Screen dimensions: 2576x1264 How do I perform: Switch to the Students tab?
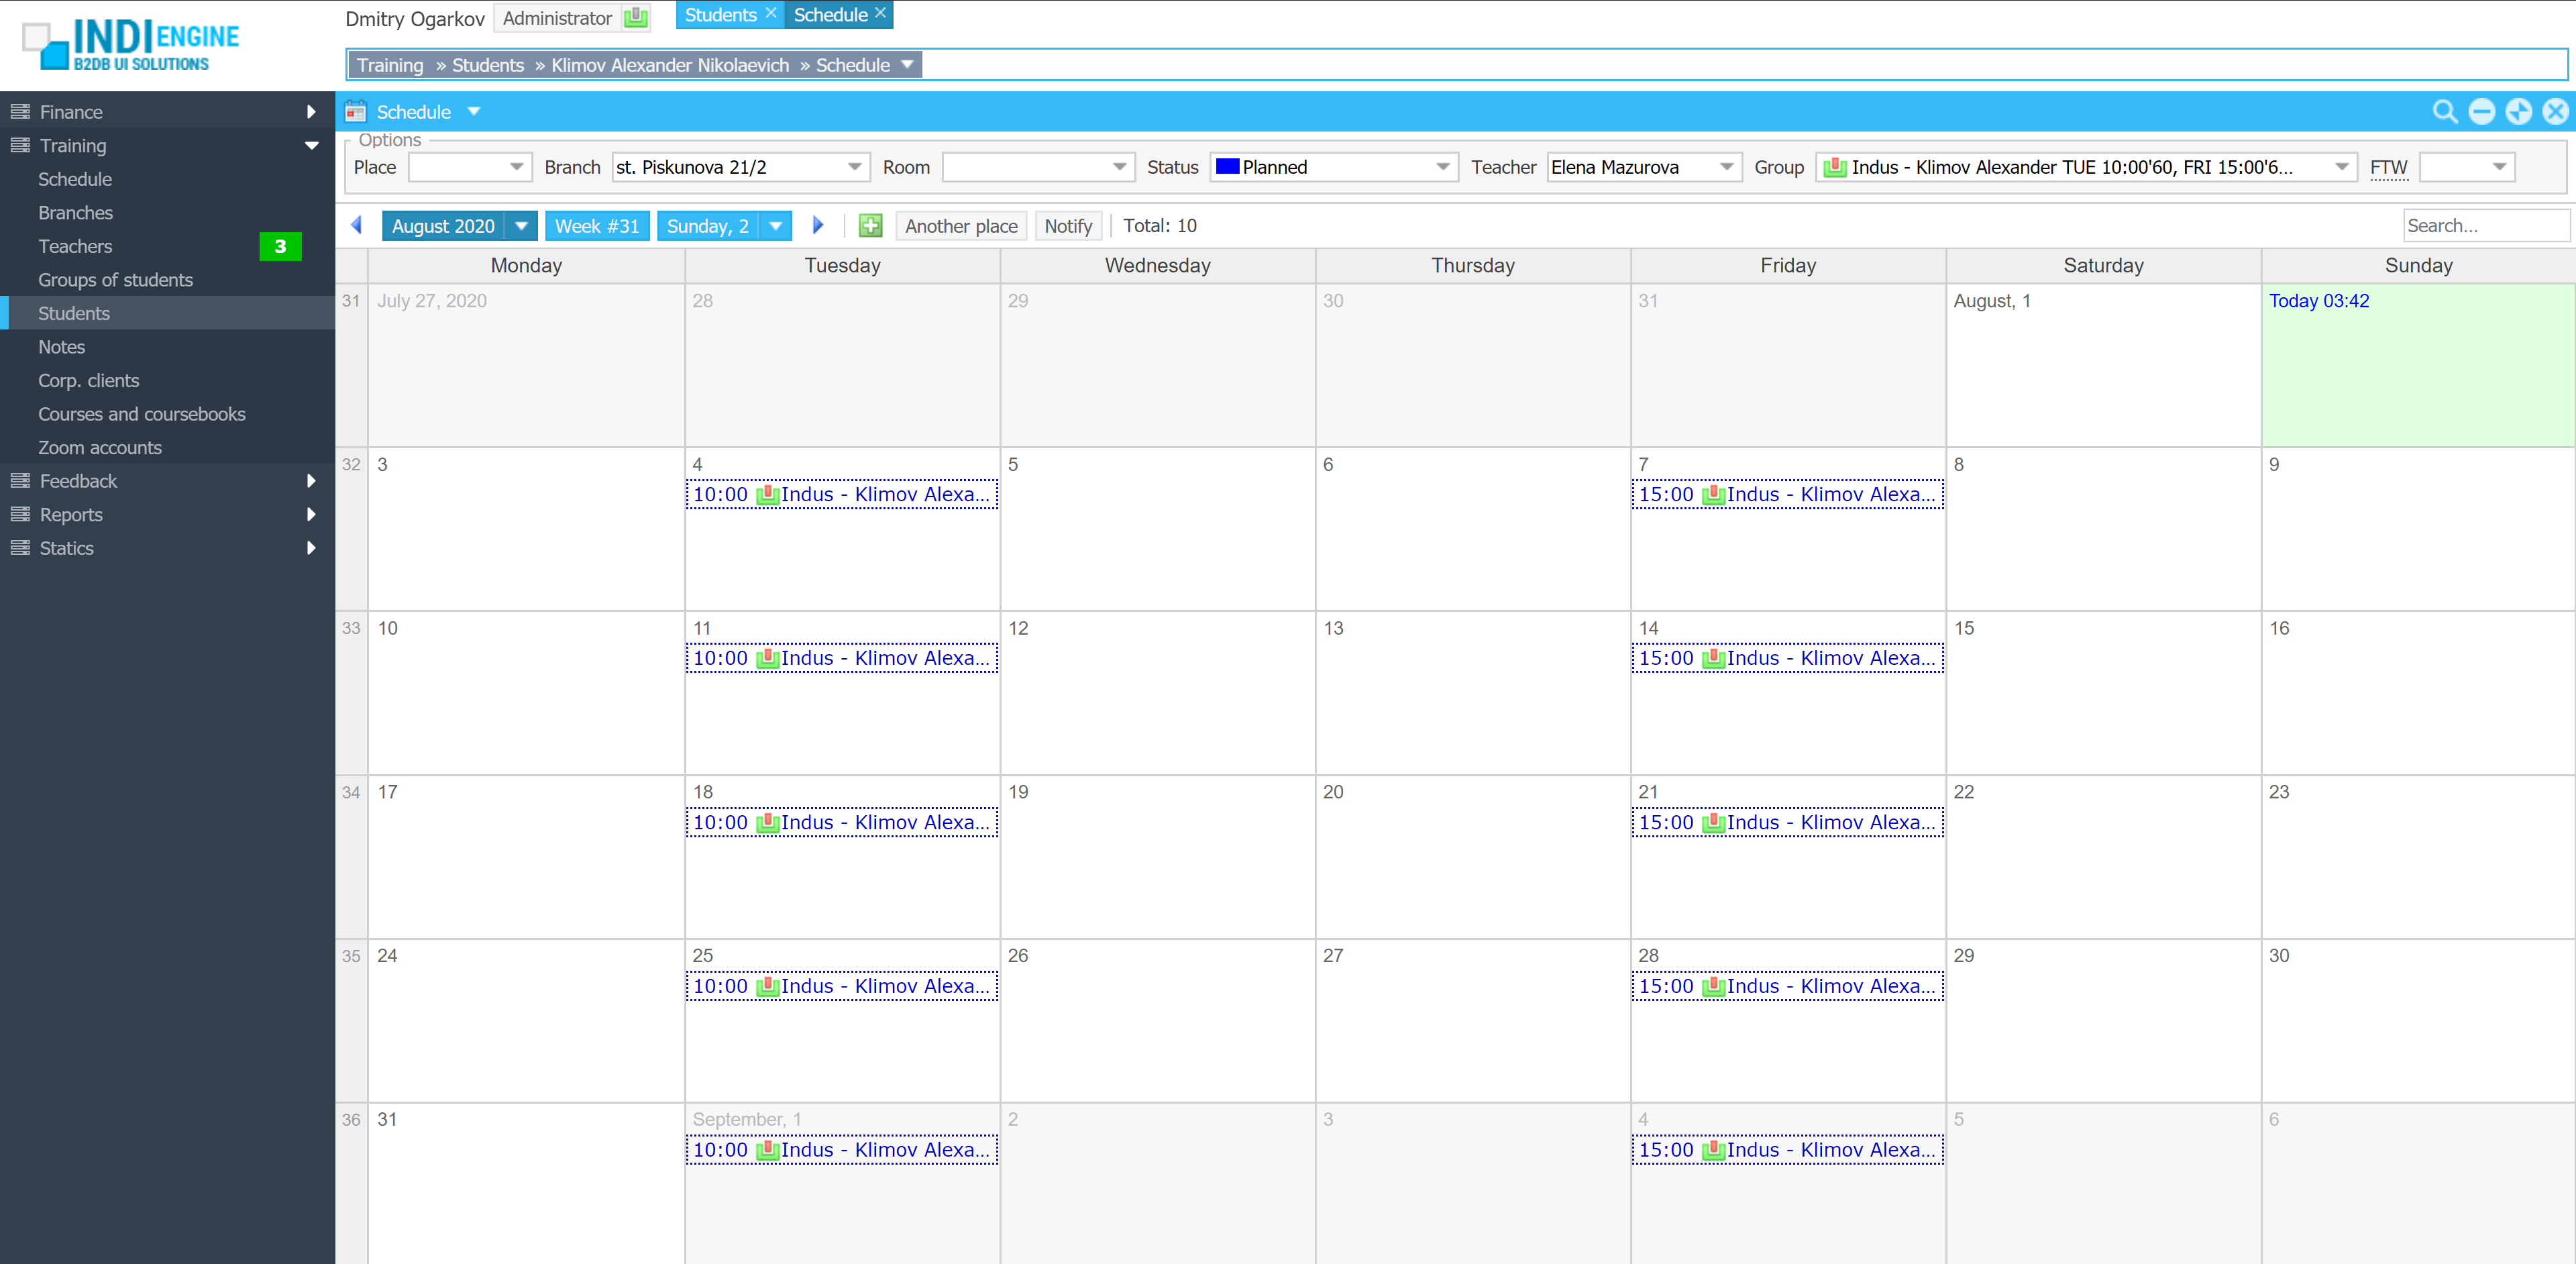point(720,15)
